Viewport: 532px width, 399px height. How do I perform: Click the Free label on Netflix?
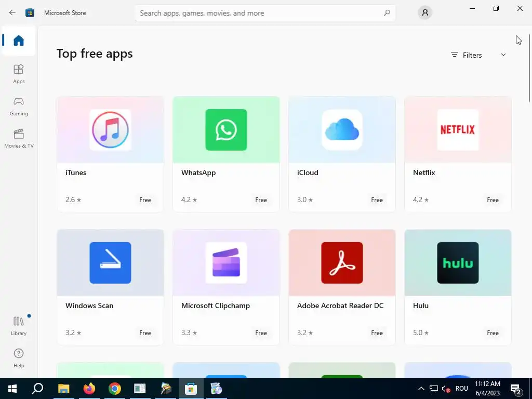click(x=493, y=200)
